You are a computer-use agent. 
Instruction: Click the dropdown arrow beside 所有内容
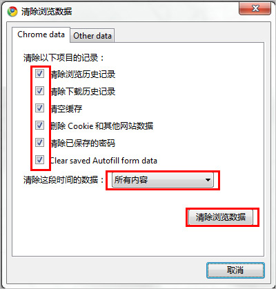208,180
